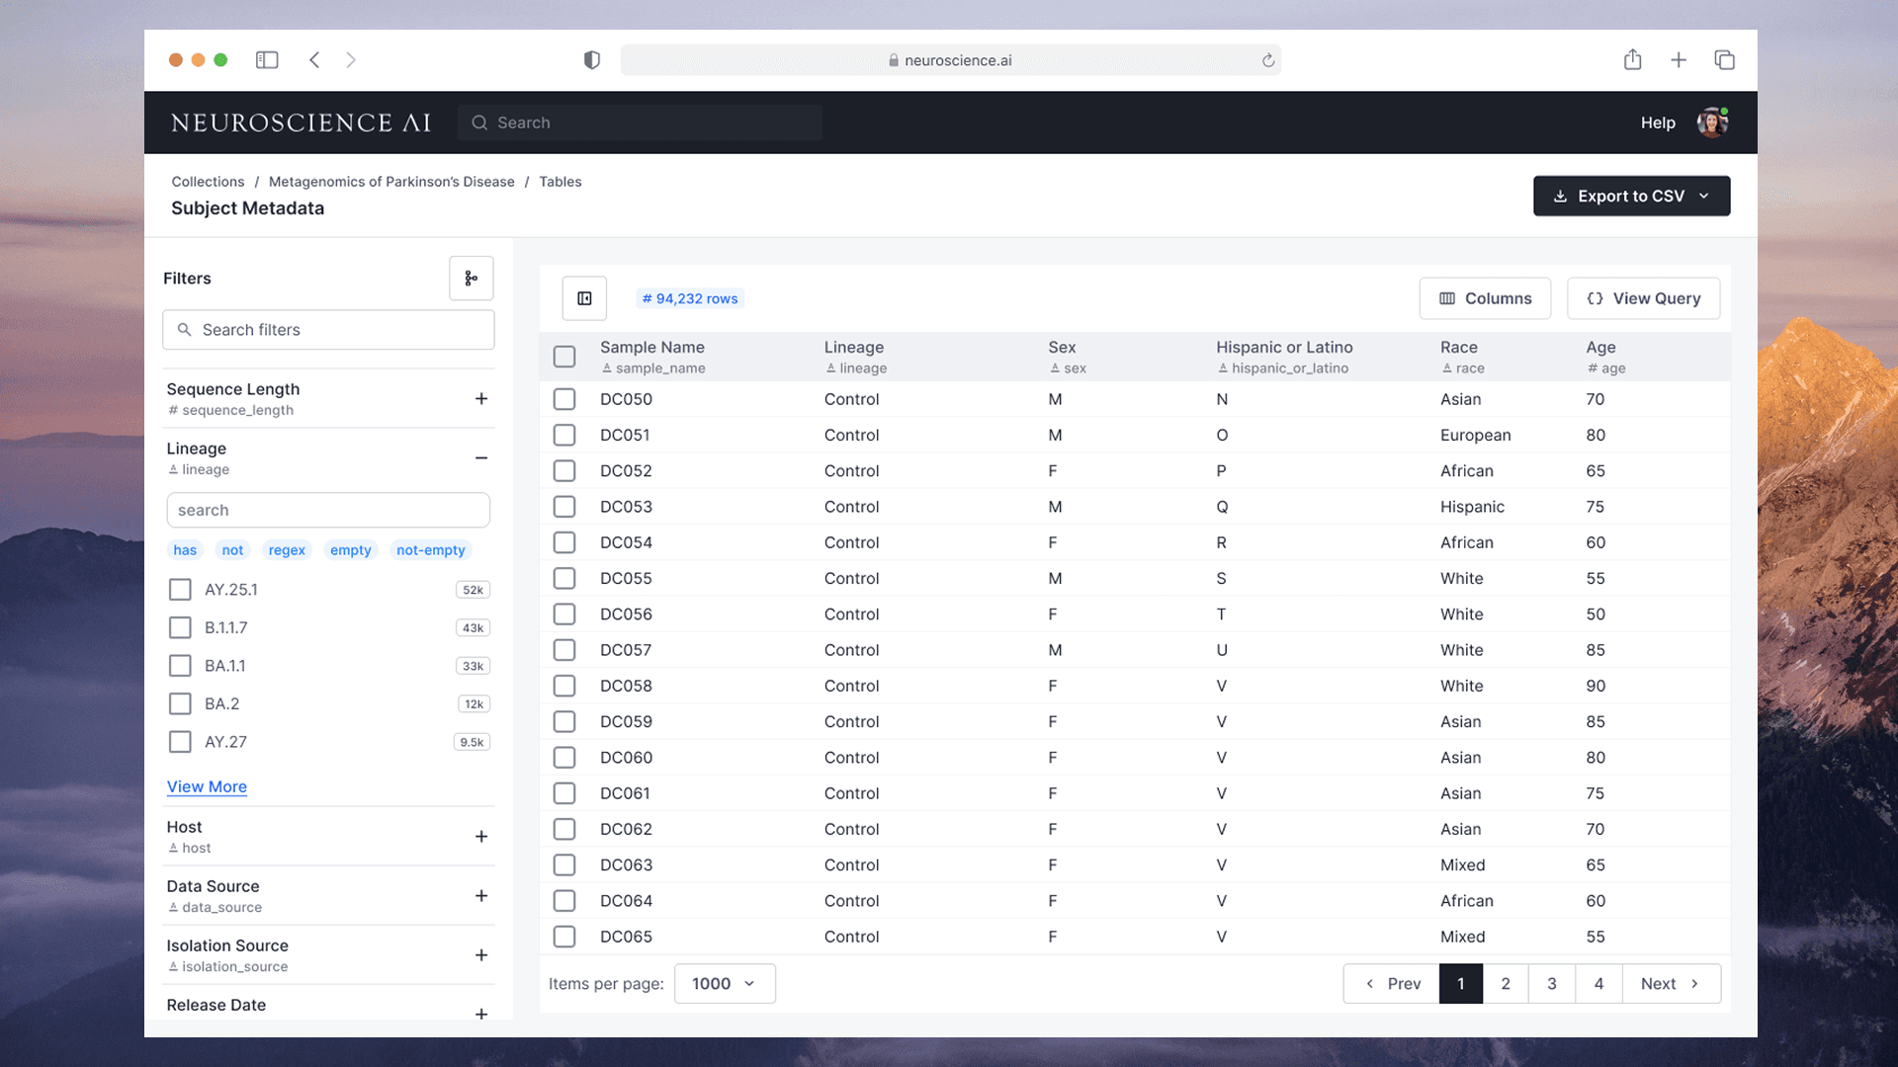Select all rows with the header checkbox
1898x1067 pixels.
pos(564,357)
